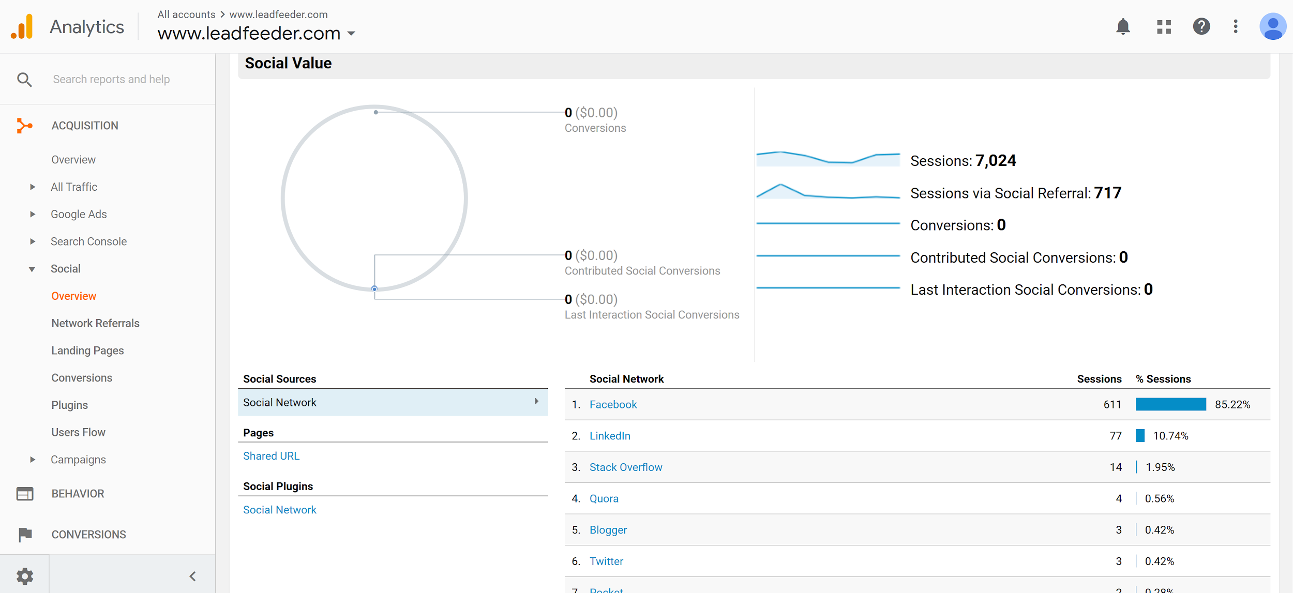This screenshot has width=1293, height=593.
Task: Click the arrow on the Social Network row
Action: point(536,402)
